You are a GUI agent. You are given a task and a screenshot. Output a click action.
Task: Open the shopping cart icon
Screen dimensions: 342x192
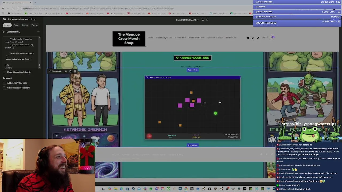[272, 38]
